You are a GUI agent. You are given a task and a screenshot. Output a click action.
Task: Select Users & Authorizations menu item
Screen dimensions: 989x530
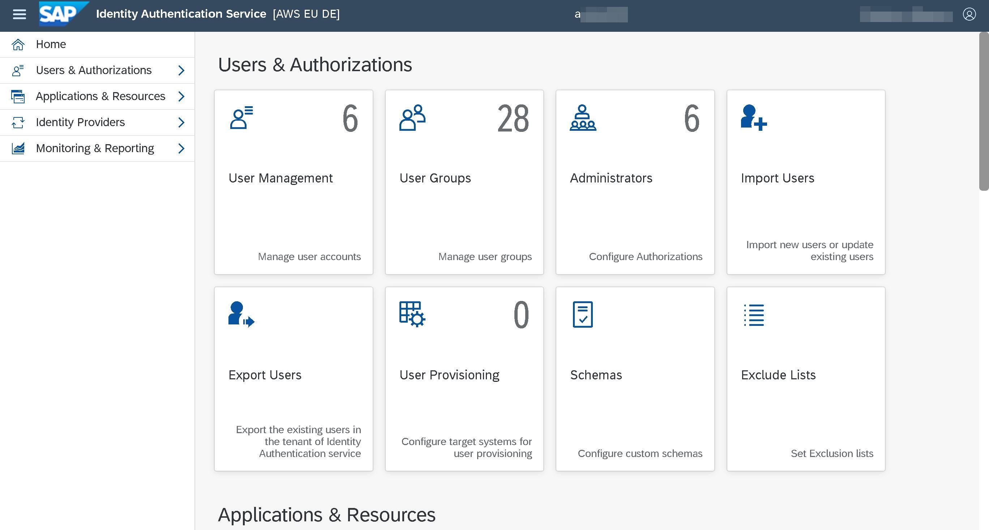click(x=97, y=70)
